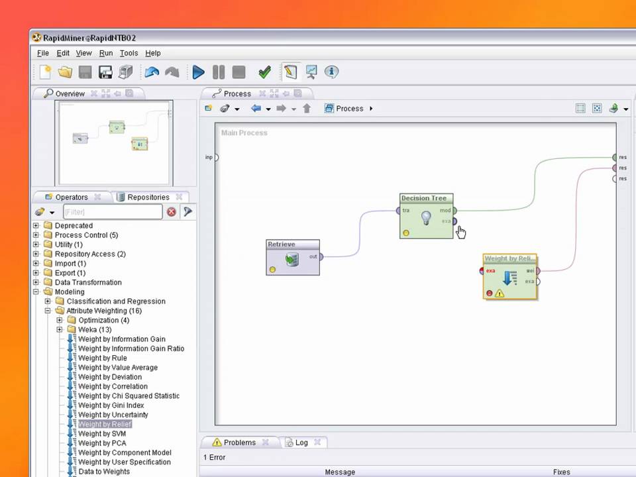This screenshot has width=636, height=477.
Task: Select Weight by Chi Squared Statistic
Action: point(129,396)
